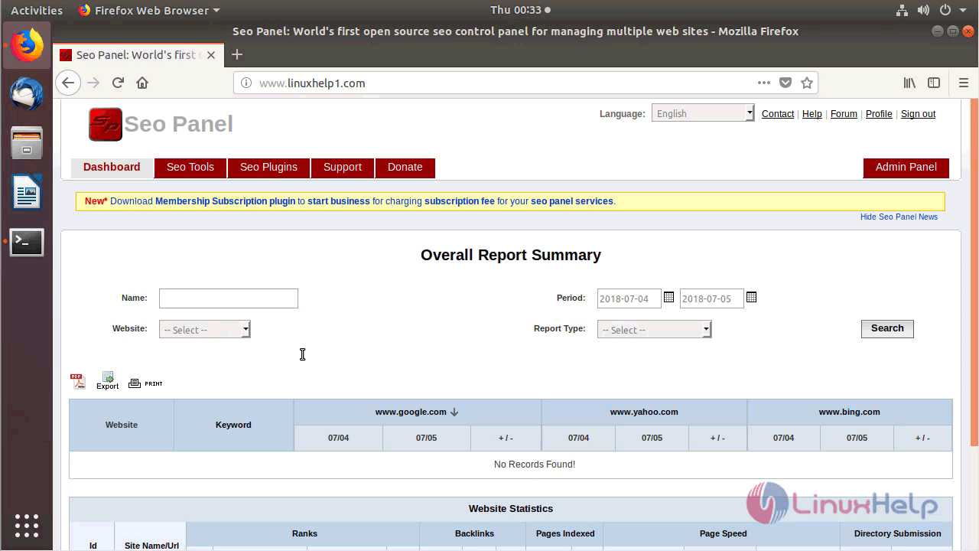This screenshot has height=551, width=979.
Task: Open the Firefox Library icon
Action: pyautogui.click(x=909, y=83)
